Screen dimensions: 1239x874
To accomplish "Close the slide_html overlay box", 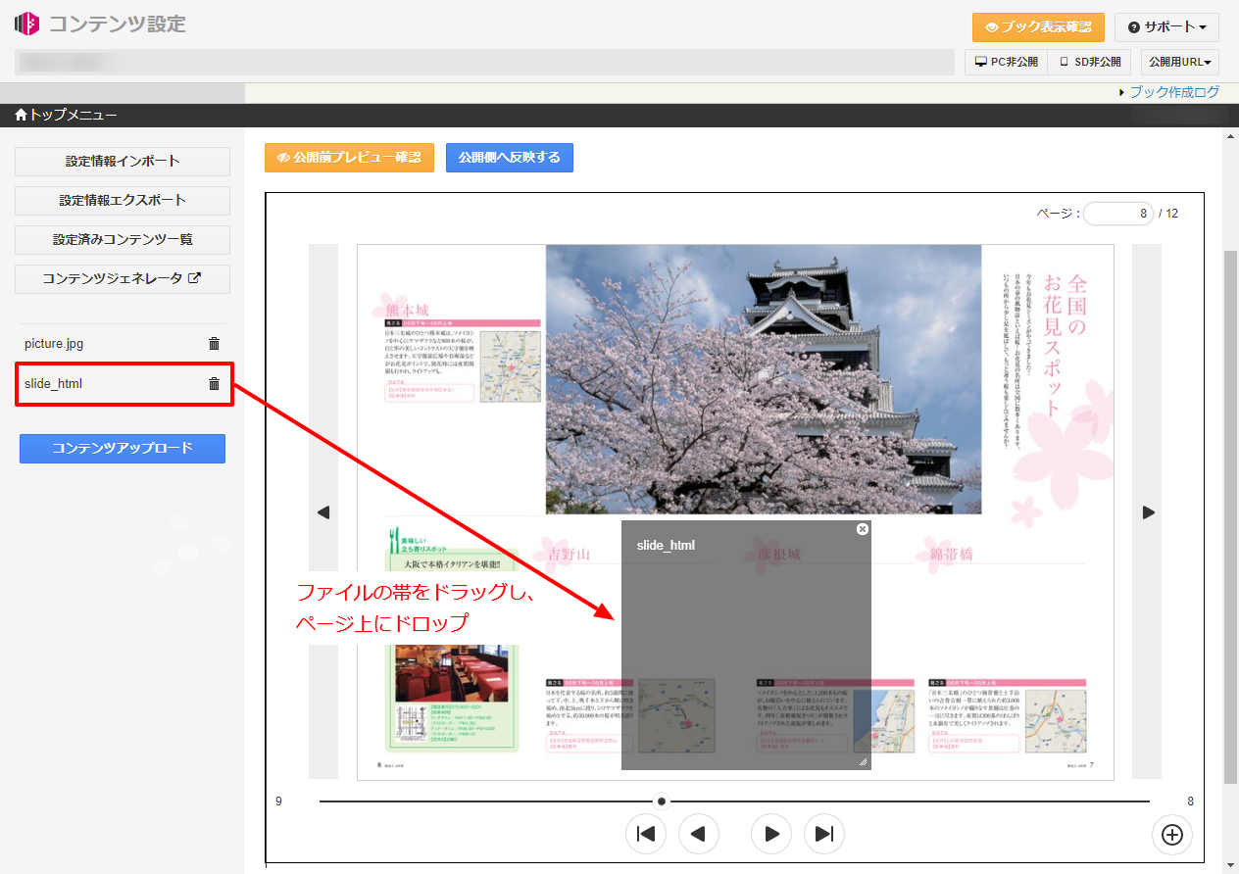I will (x=863, y=529).
